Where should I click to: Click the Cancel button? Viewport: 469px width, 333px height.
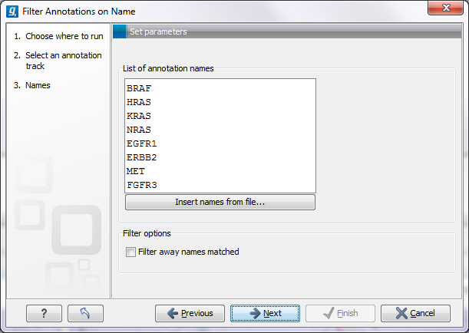coord(415,313)
